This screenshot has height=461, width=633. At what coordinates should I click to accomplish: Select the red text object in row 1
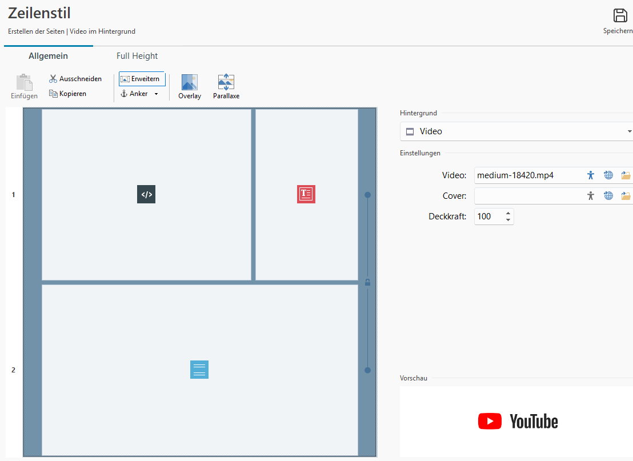pyautogui.click(x=306, y=194)
